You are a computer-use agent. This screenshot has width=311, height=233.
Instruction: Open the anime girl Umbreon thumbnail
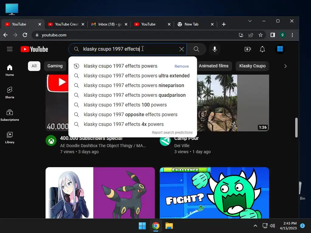click(100, 193)
